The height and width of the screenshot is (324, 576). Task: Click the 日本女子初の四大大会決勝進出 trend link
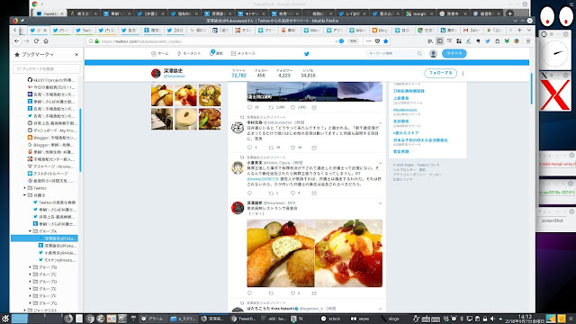[x=420, y=140]
